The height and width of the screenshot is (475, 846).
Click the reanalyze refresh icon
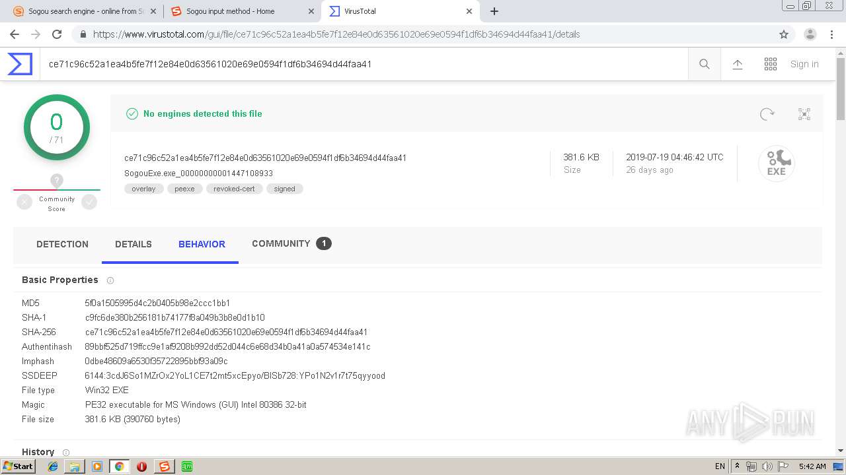pyautogui.click(x=767, y=114)
